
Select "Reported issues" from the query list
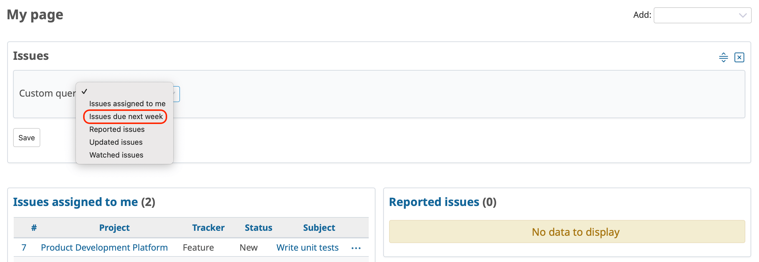pyautogui.click(x=117, y=129)
